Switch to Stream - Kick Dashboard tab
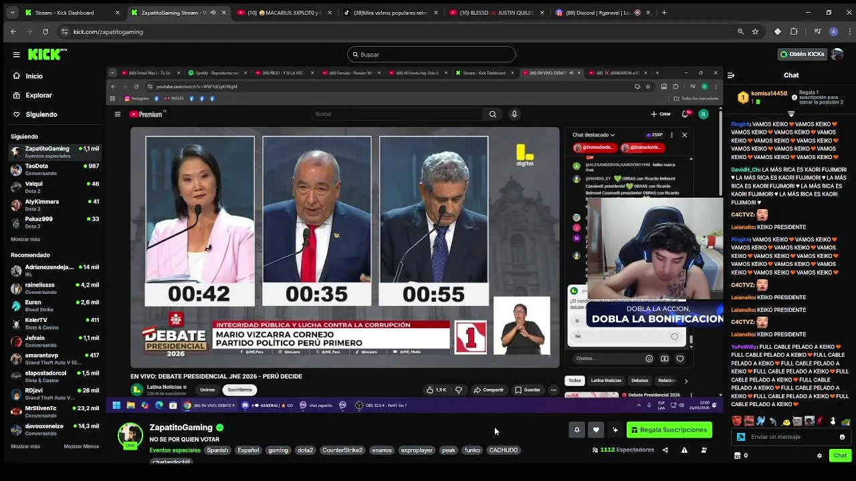 click(72, 13)
